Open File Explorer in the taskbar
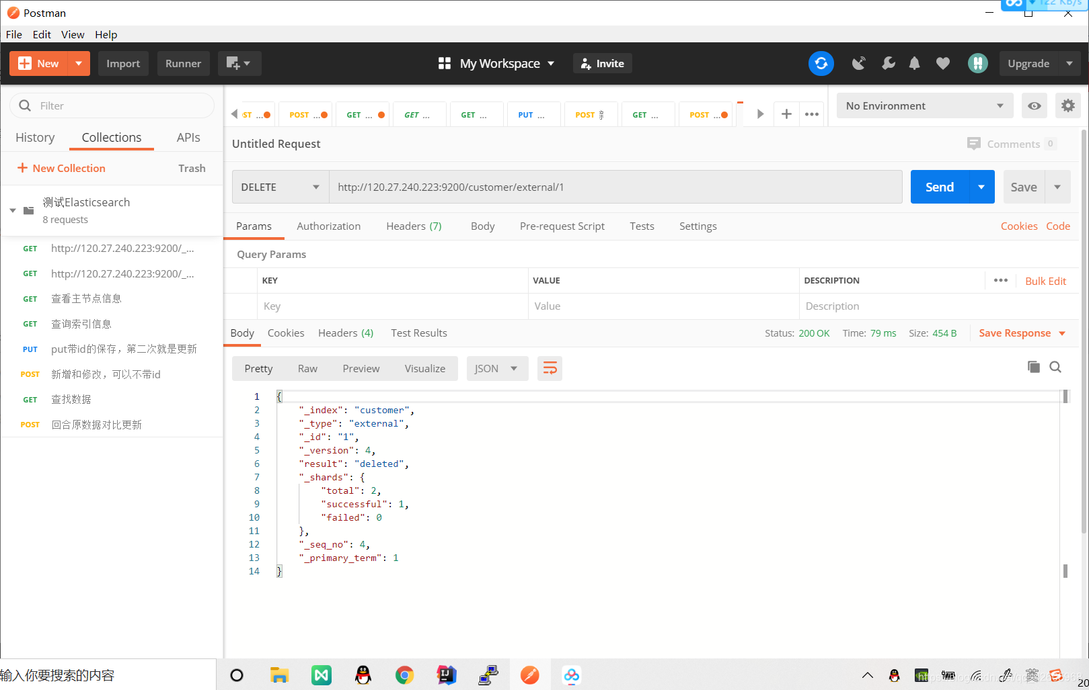 click(x=279, y=675)
